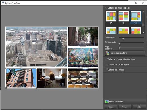Click the add images icon

(x=107, y=101)
